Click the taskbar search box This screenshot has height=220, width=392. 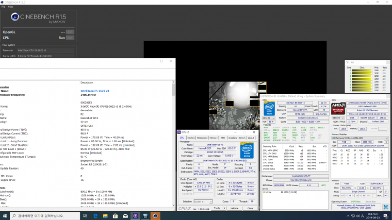[x=45, y=216]
